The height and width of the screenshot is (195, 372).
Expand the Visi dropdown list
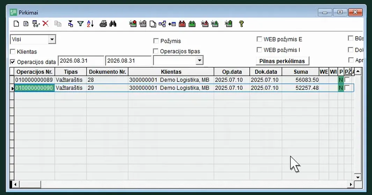(52, 39)
